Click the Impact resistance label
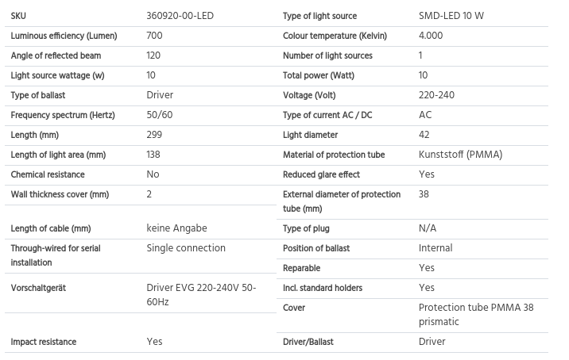 pos(44,342)
